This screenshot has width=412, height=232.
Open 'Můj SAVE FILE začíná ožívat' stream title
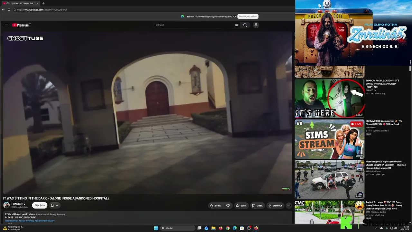pos(384,123)
